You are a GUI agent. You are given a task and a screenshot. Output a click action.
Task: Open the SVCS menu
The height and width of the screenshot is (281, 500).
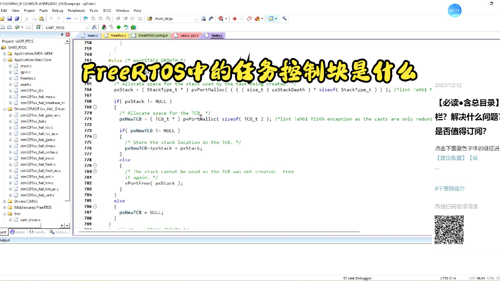pos(107,11)
